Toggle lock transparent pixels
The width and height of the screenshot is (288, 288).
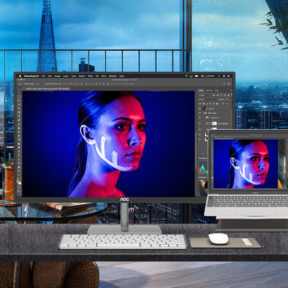[204, 104]
